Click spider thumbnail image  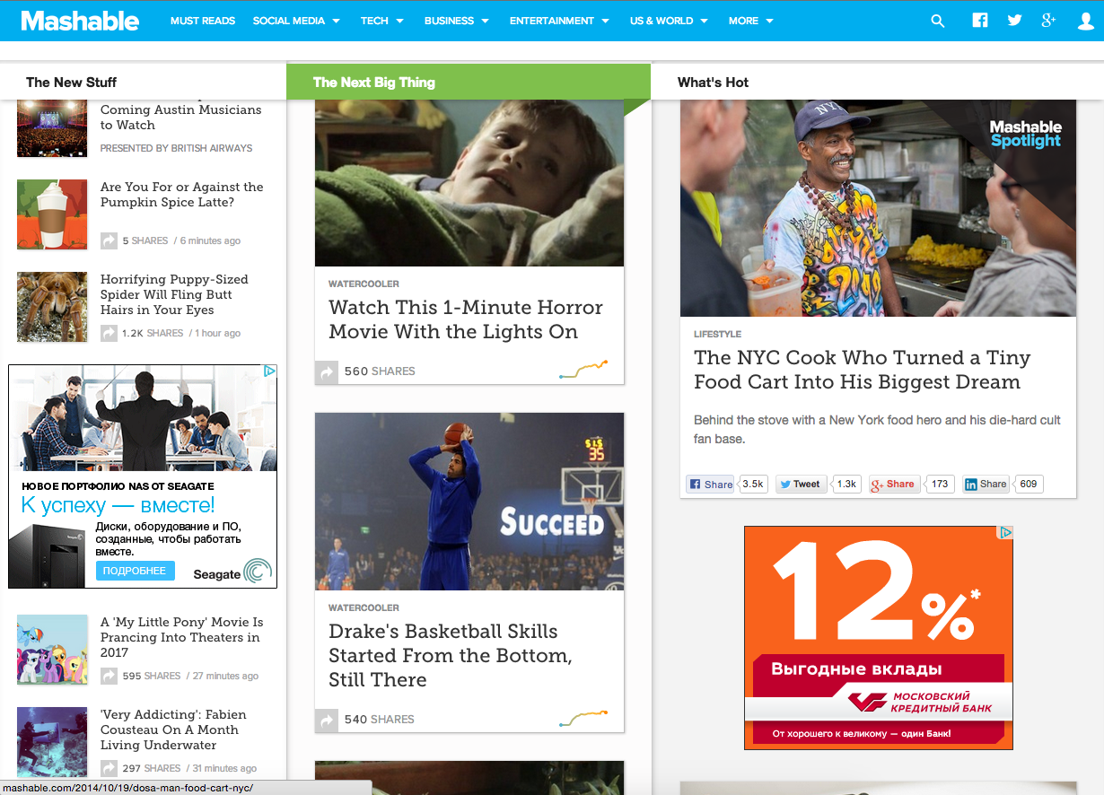[52, 307]
